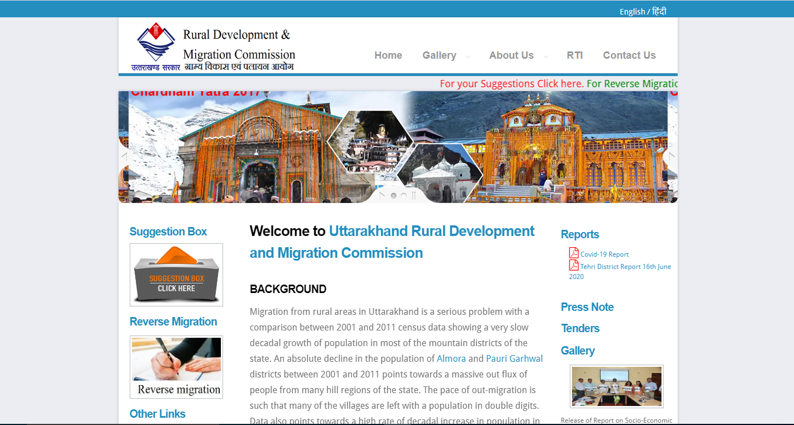The width and height of the screenshot is (794, 425).
Task: Click 'Rural Development & Migration Commission' title
Action: point(239,45)
